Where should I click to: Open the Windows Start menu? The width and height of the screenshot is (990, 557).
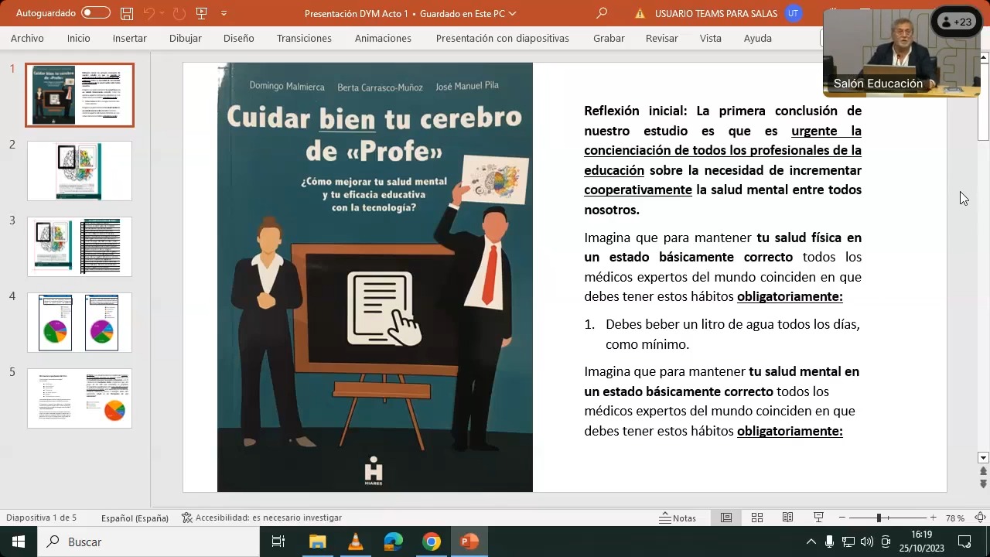(x=19, y=542)
